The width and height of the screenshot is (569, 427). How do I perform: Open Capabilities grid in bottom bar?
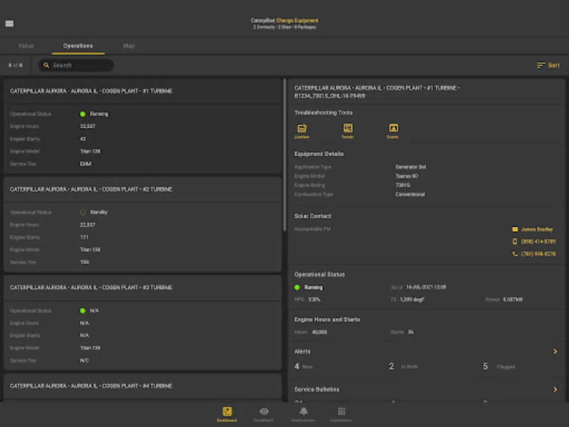(341, 414)
